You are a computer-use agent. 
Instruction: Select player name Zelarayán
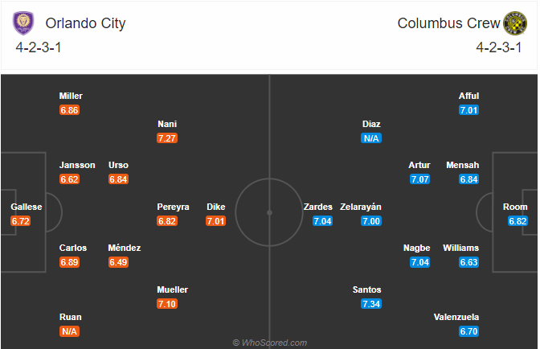(361, 207)
